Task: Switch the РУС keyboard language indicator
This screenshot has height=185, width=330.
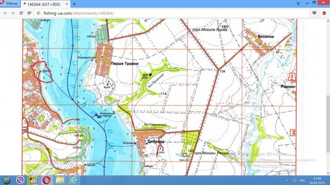Action: [302, 181]
